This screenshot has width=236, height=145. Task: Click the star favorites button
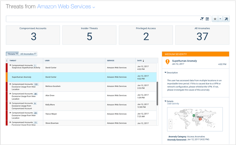pyautogui.click(x=215, y=19)
